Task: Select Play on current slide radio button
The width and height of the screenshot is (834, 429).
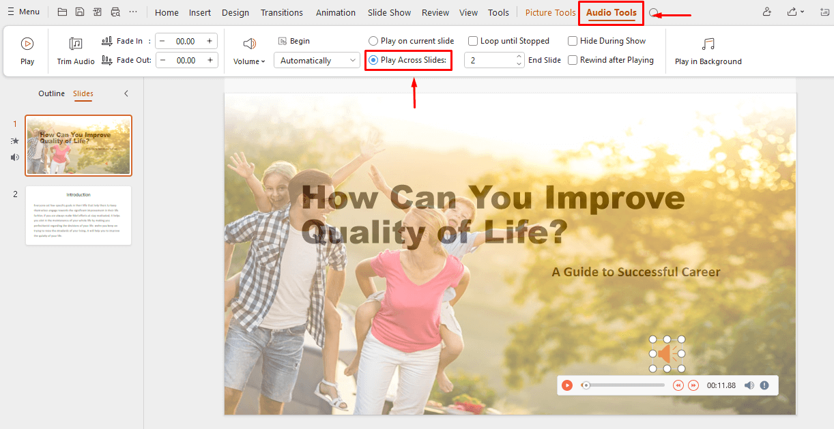Action: point(373,41)
